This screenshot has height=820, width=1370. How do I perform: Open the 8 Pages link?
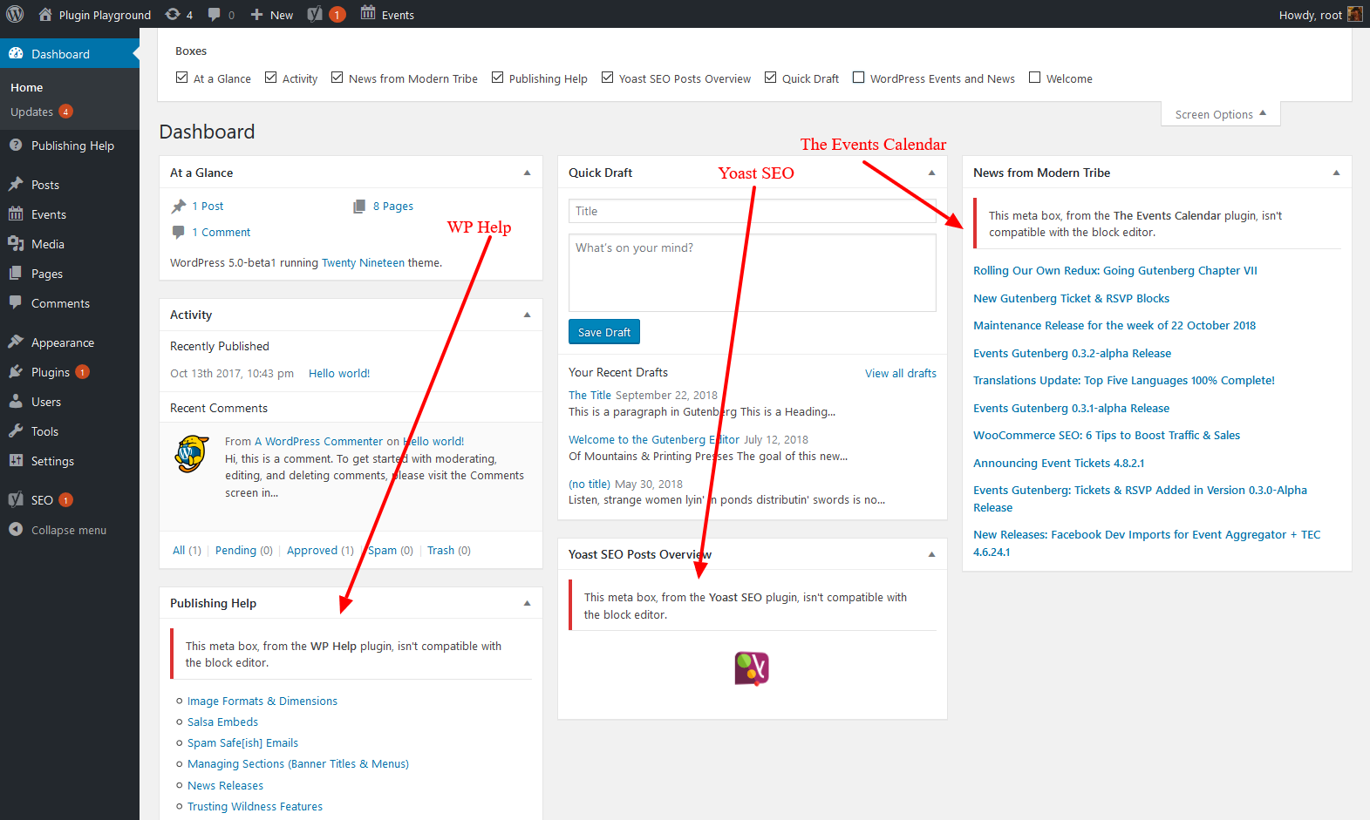pos(393,206)
